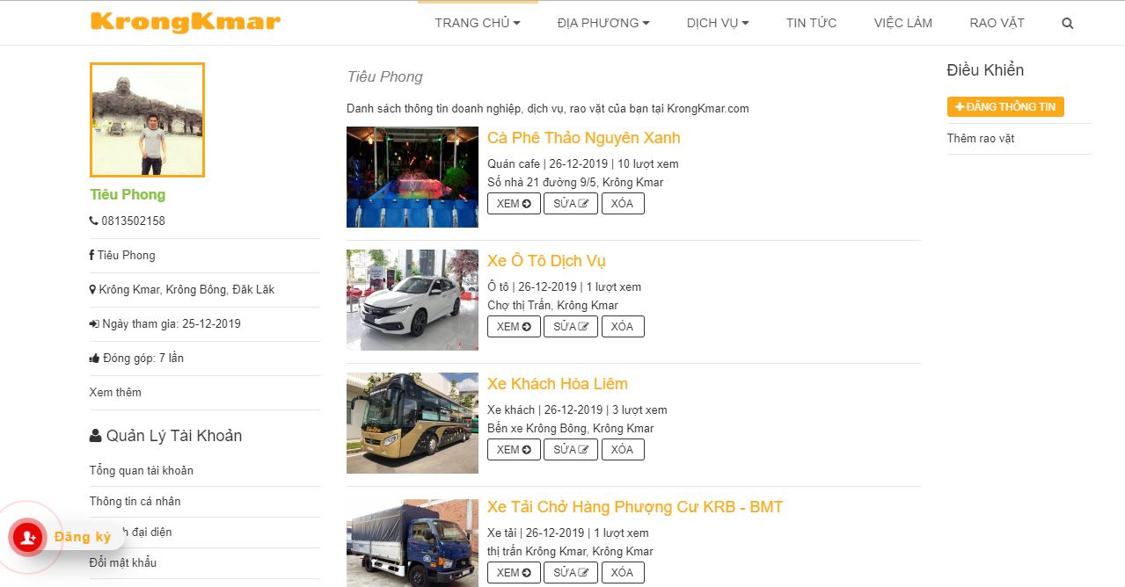
Task: Go to TIN TỨC menu item
Action: [x=812, y=23]
